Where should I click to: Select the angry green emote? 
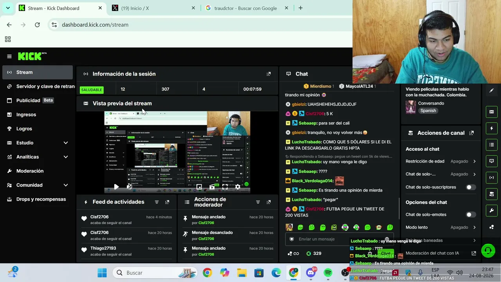click(334, 227)
